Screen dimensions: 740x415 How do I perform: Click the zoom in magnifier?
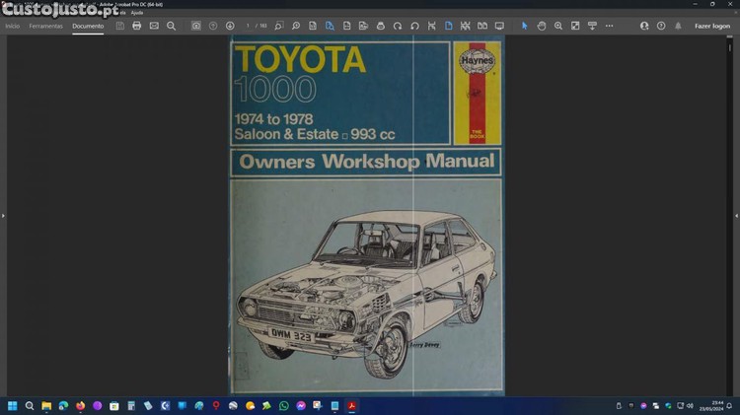coord(558,26)
